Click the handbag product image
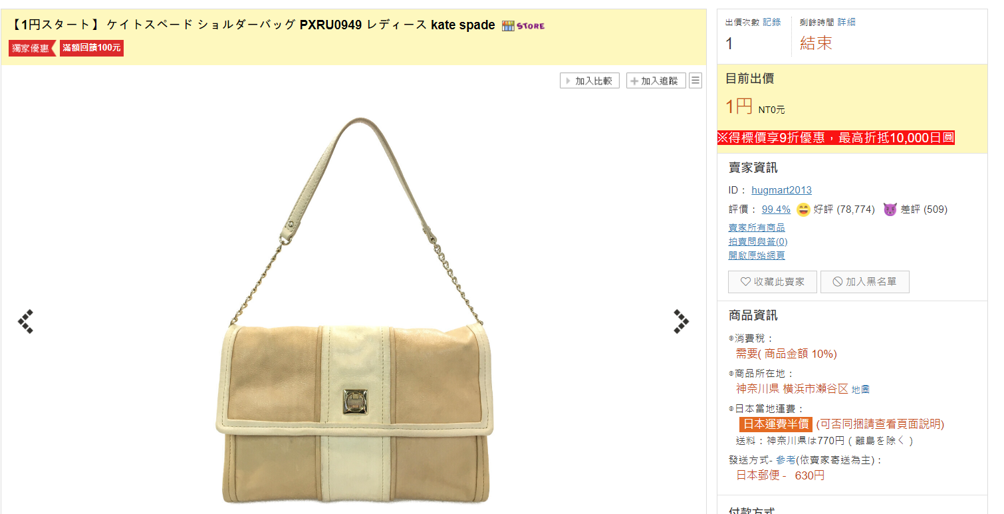 (354, 311)
